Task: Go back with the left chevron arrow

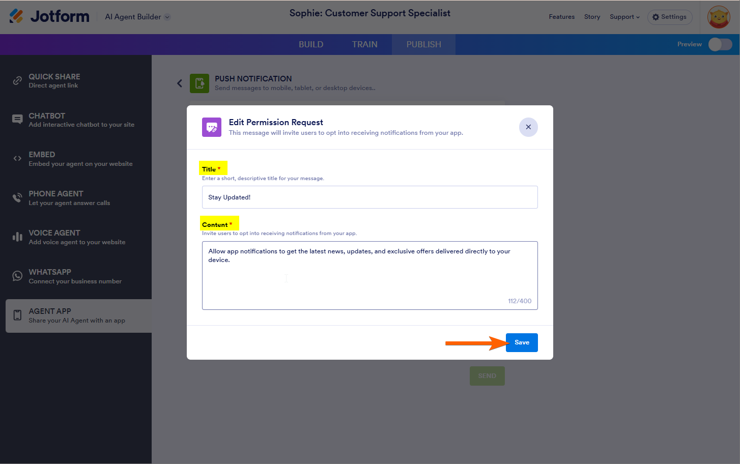Action: 179,83
